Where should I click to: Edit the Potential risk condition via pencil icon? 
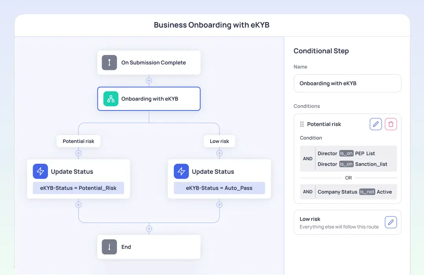coord(376,124)
